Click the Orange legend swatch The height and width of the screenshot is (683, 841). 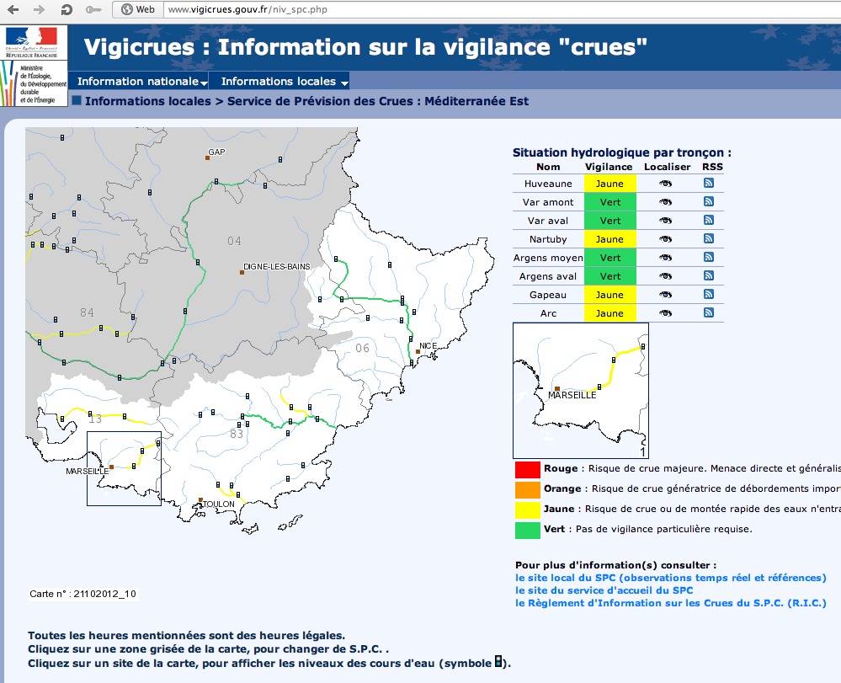[x=527, y=489]
